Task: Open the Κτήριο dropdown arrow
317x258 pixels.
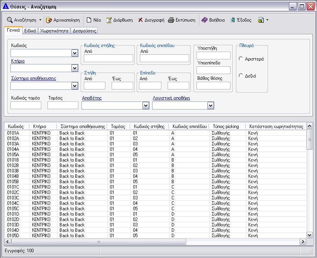Action: (x=75, y=68)
